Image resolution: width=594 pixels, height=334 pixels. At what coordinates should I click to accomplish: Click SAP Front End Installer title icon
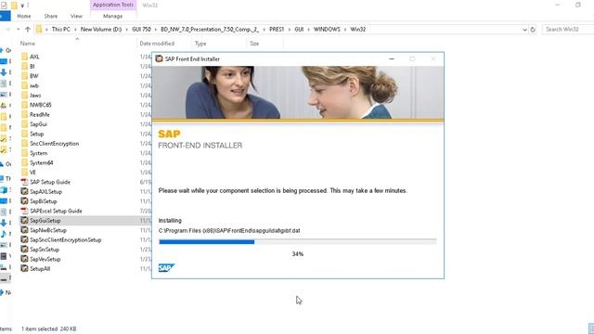(x=159, y=59)
